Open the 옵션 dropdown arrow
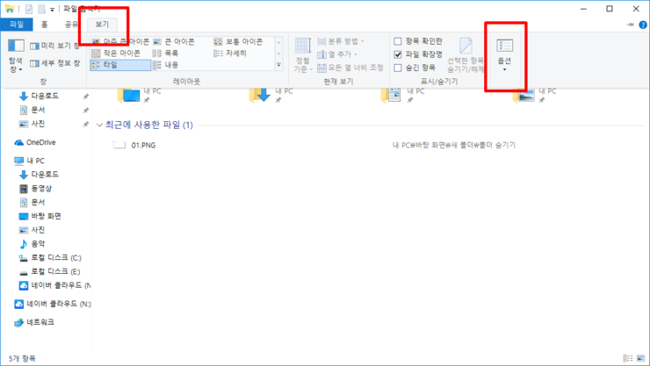The height and width of the screenshot is (366, 650). (x=504, y=69)
